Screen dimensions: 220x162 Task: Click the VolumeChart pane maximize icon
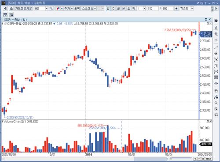click(x=208, y=121)
